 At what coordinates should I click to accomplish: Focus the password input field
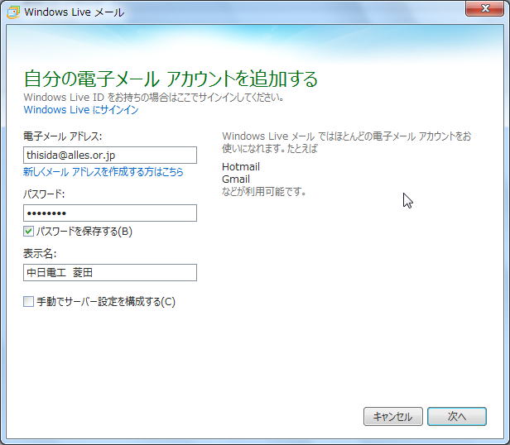[110, 213]
